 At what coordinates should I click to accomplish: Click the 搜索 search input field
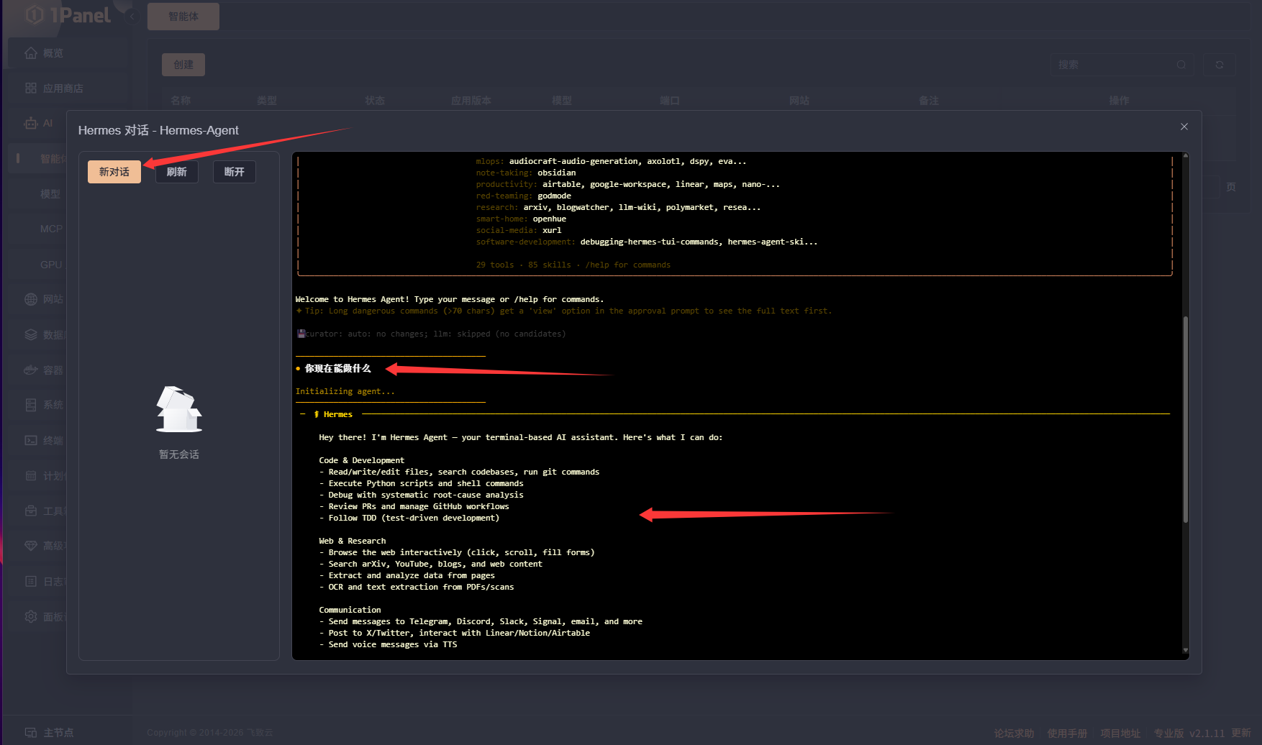[x=1122, y=65]
